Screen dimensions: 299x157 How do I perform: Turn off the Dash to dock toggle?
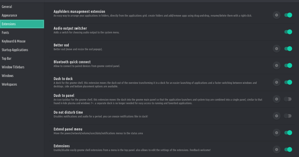[288, 82]
